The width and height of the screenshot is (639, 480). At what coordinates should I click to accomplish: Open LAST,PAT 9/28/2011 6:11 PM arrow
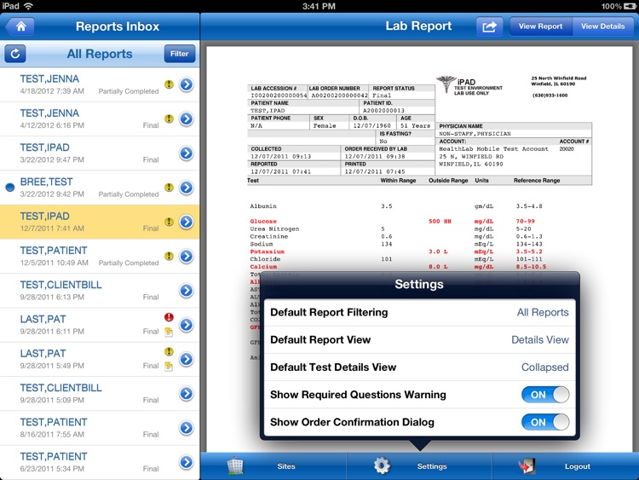coord(187,325)
